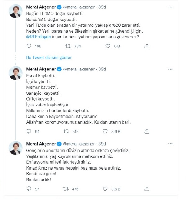The height and width of the screenshot is (199, 186).
Task: Reply to the tweet with 165 replies
Action: tap(29, 46)
